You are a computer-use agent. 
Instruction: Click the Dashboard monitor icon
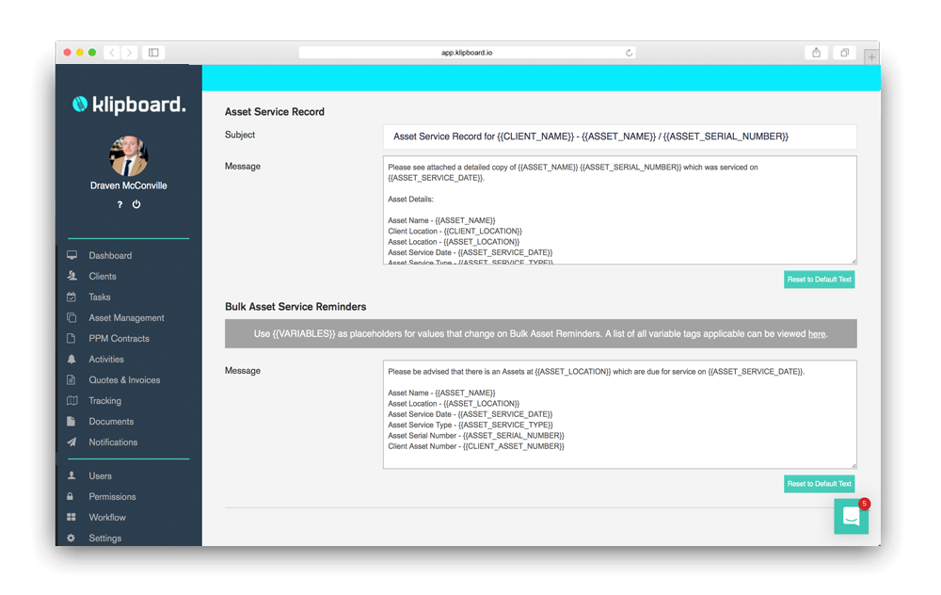(72, 255)
